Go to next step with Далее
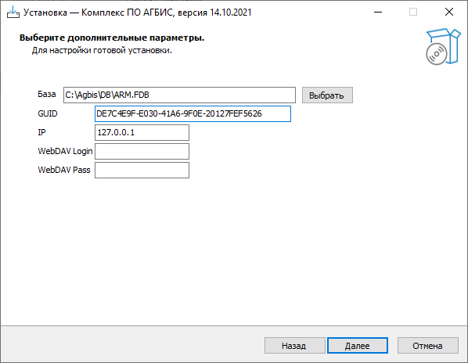 358,346
